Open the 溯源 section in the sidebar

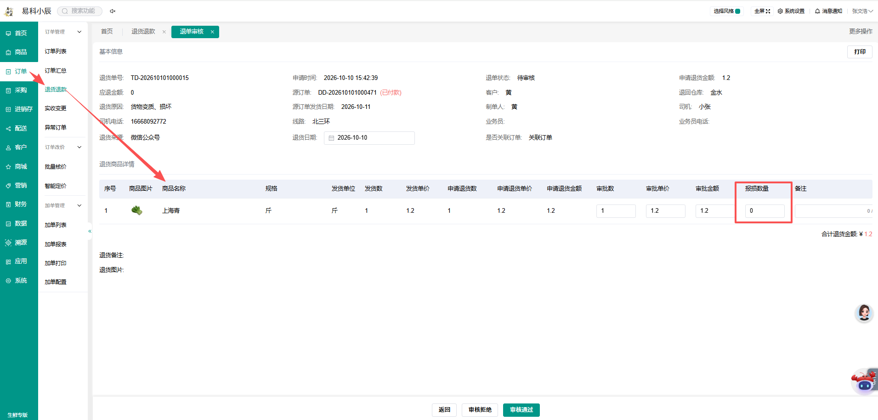pos(19,243)
